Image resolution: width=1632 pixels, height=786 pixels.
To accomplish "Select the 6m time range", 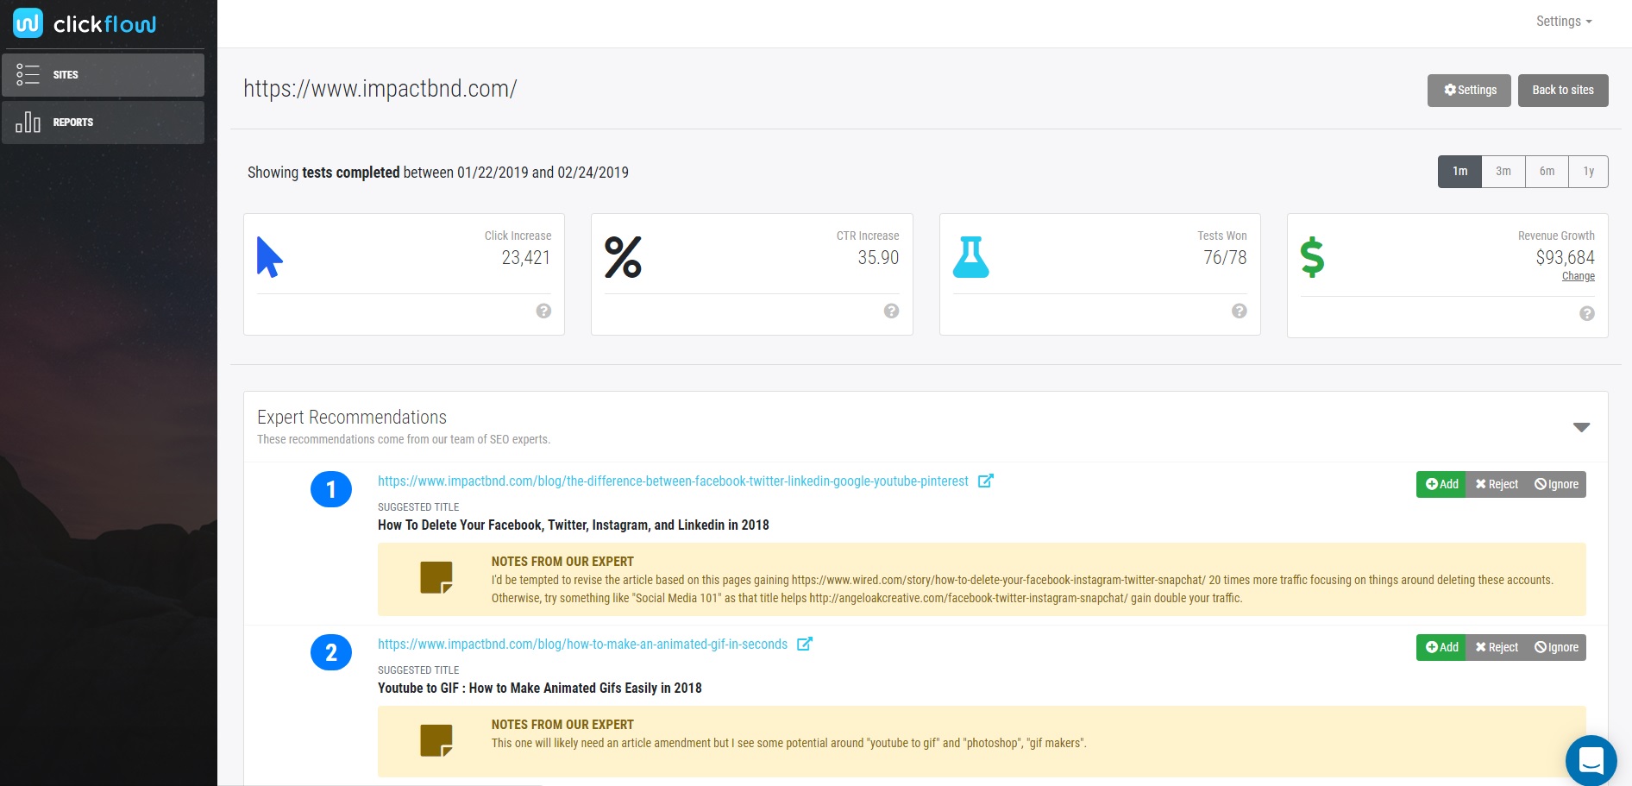I will 1547,172.
